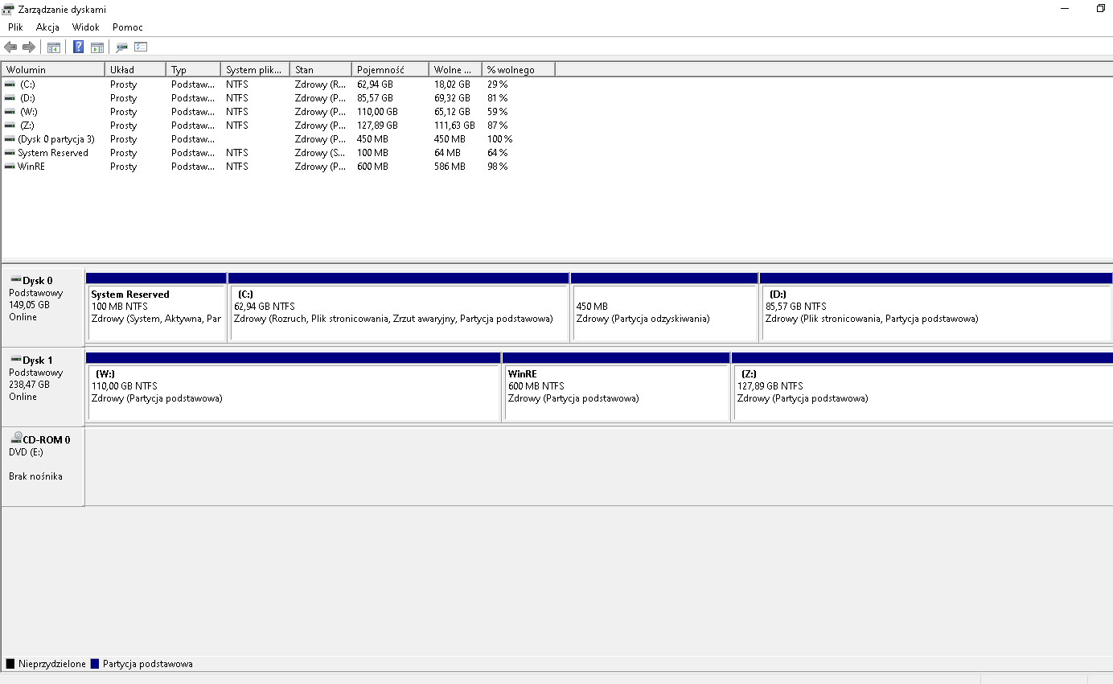
Task: Select the (C:) 62,94 GB partition block
Action: [399, 307]
